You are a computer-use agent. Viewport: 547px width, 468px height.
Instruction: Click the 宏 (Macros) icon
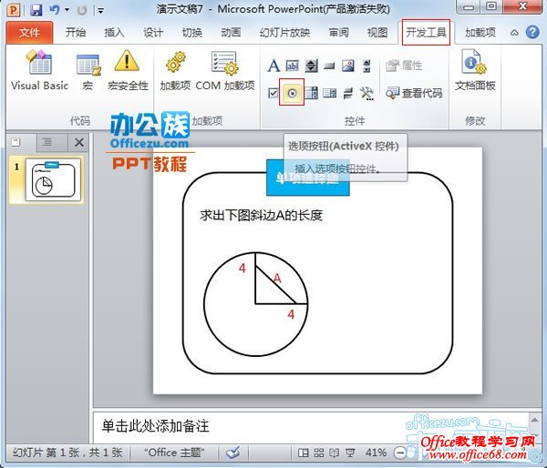[x=88, y=71]
